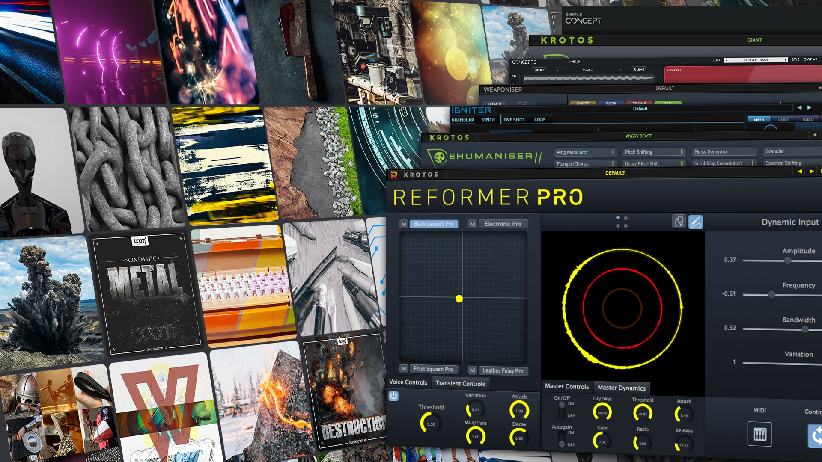This screenshot has height=462, width=822.
Task: Toggle the Transient Controls power button
Action: coord(393,396)
